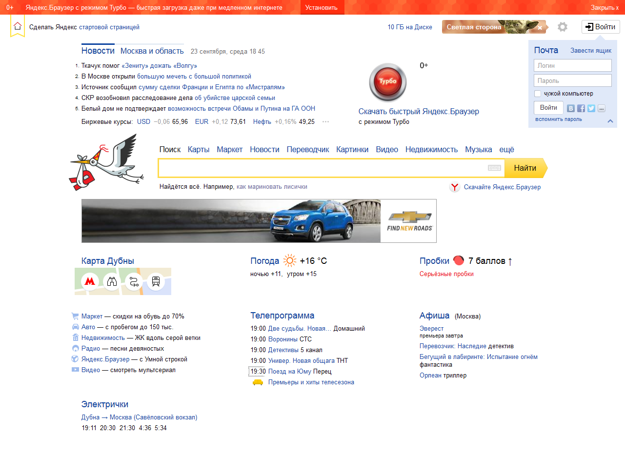
Task: Click the home page bookmark icon
Action: click(x=18, y=27)
